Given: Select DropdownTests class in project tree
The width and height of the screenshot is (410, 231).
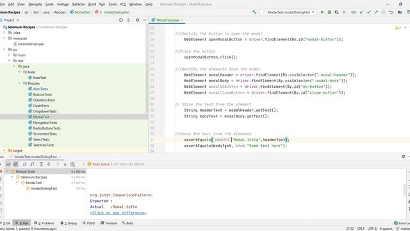Looking at the screenshot, I should [44, 111].
